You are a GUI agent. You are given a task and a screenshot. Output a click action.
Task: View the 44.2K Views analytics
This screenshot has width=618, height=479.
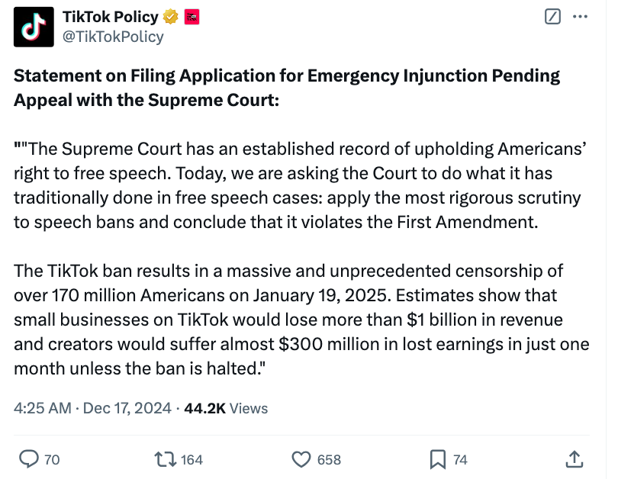(226, 408)
